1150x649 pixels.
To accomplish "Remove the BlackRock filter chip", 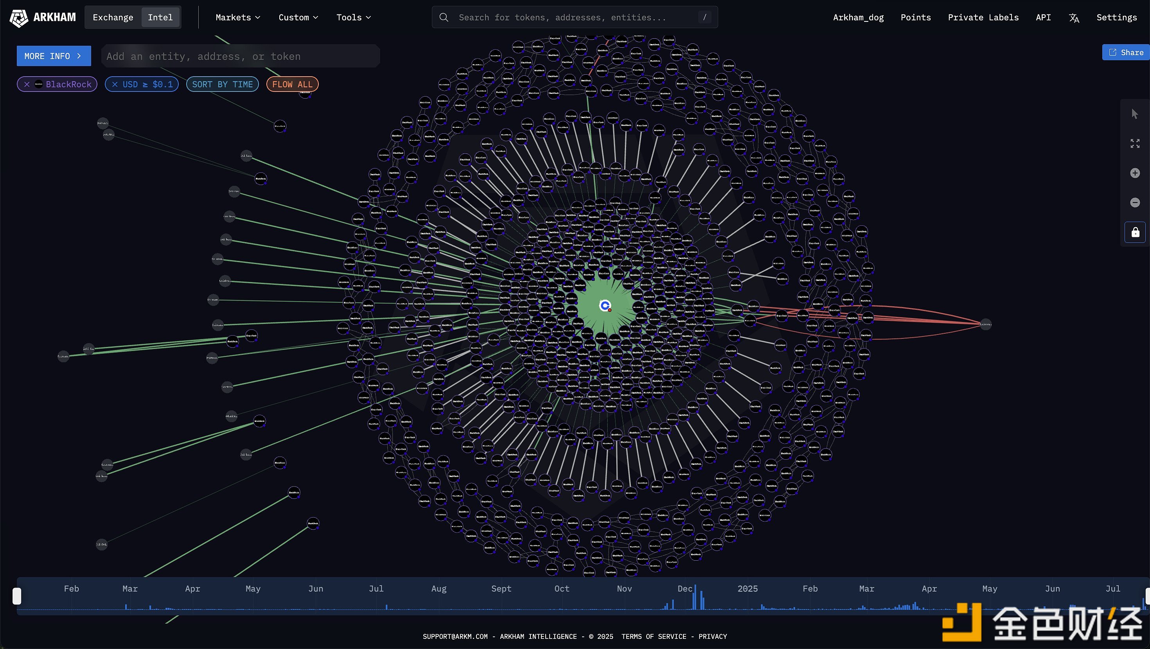I will (27, 84).
